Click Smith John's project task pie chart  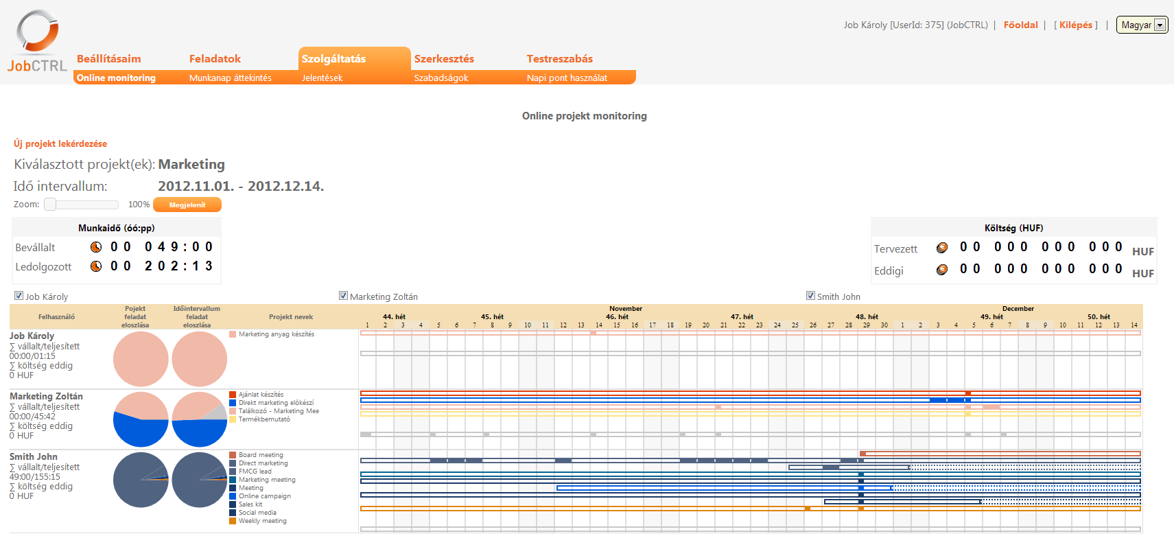tap(141, 480)
